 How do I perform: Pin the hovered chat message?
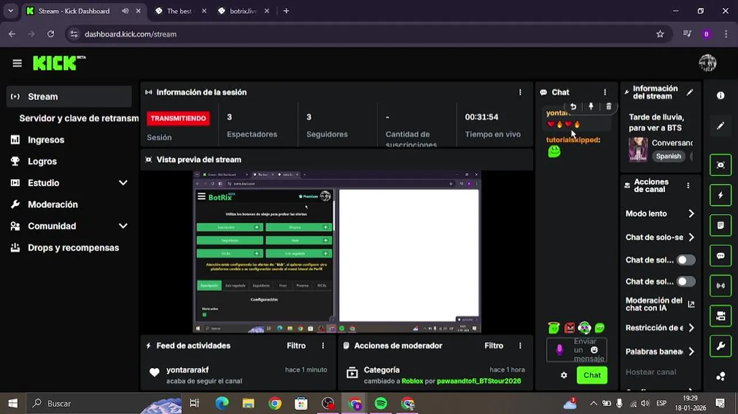(591, 106)
